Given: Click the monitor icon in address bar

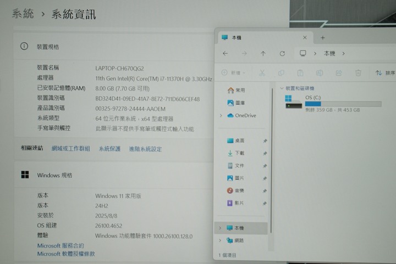Looking at the screenshot, I should pos(303,53).
